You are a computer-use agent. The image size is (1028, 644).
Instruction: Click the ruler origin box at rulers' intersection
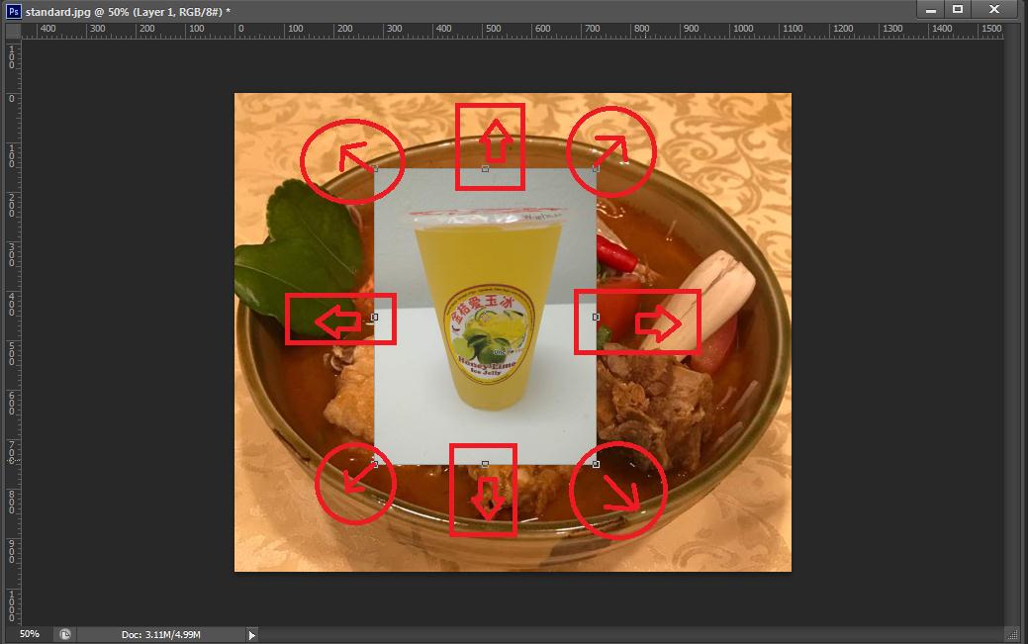tap(12, 30)
